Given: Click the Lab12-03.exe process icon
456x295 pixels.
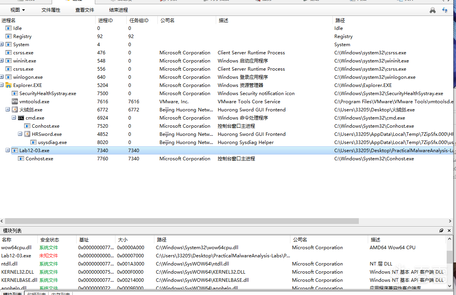Looking at the screenshot, I should point(15,150).
